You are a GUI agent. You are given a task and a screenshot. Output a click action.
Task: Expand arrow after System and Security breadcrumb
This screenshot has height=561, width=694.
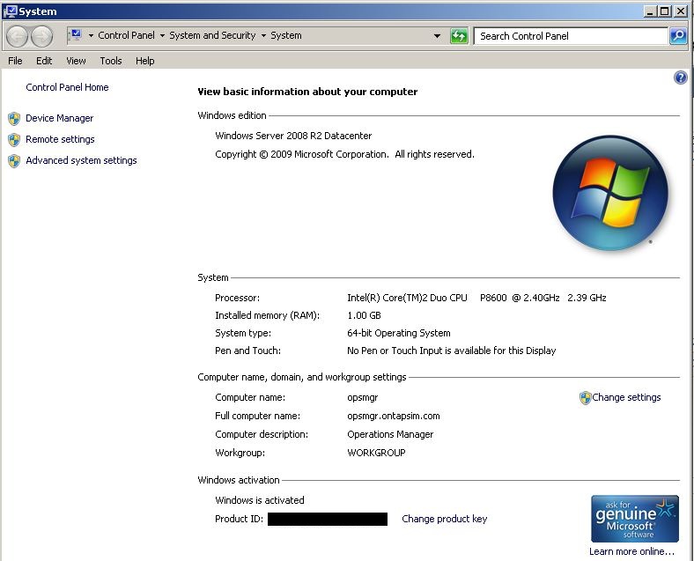[x=263, y=36]
